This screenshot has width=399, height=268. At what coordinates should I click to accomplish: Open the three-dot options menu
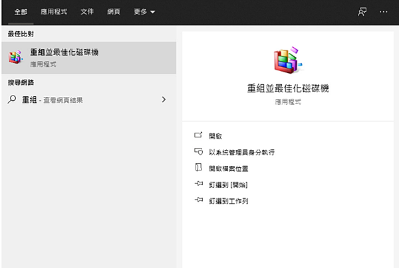383,12
